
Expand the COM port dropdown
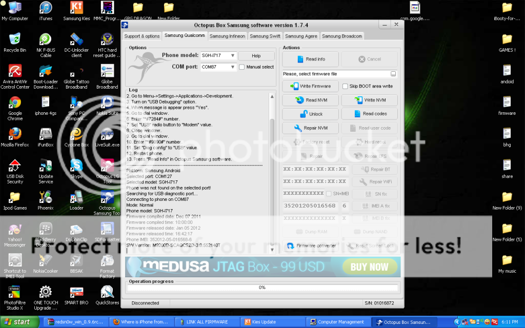(x=232, y=67)
